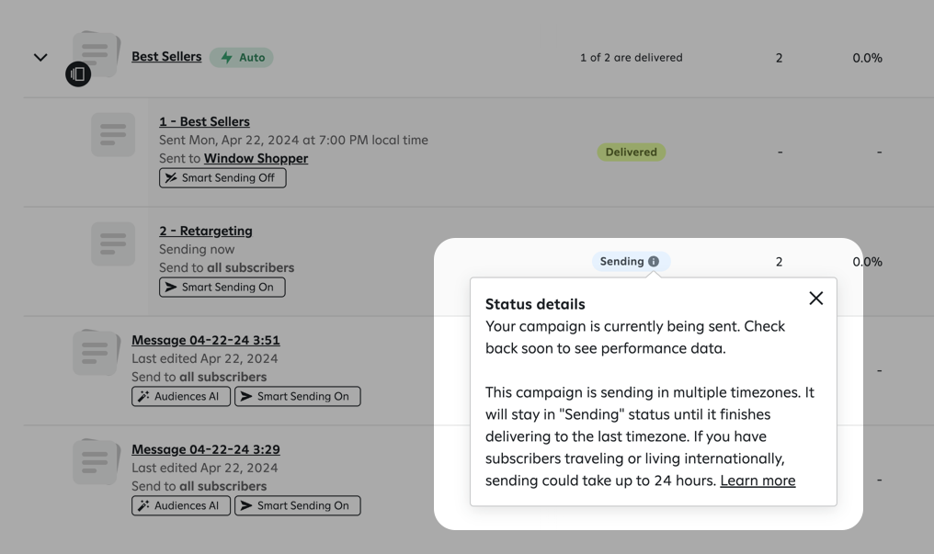Open the Learn more link in Status details
934x554 pixels.
[757, 480]
